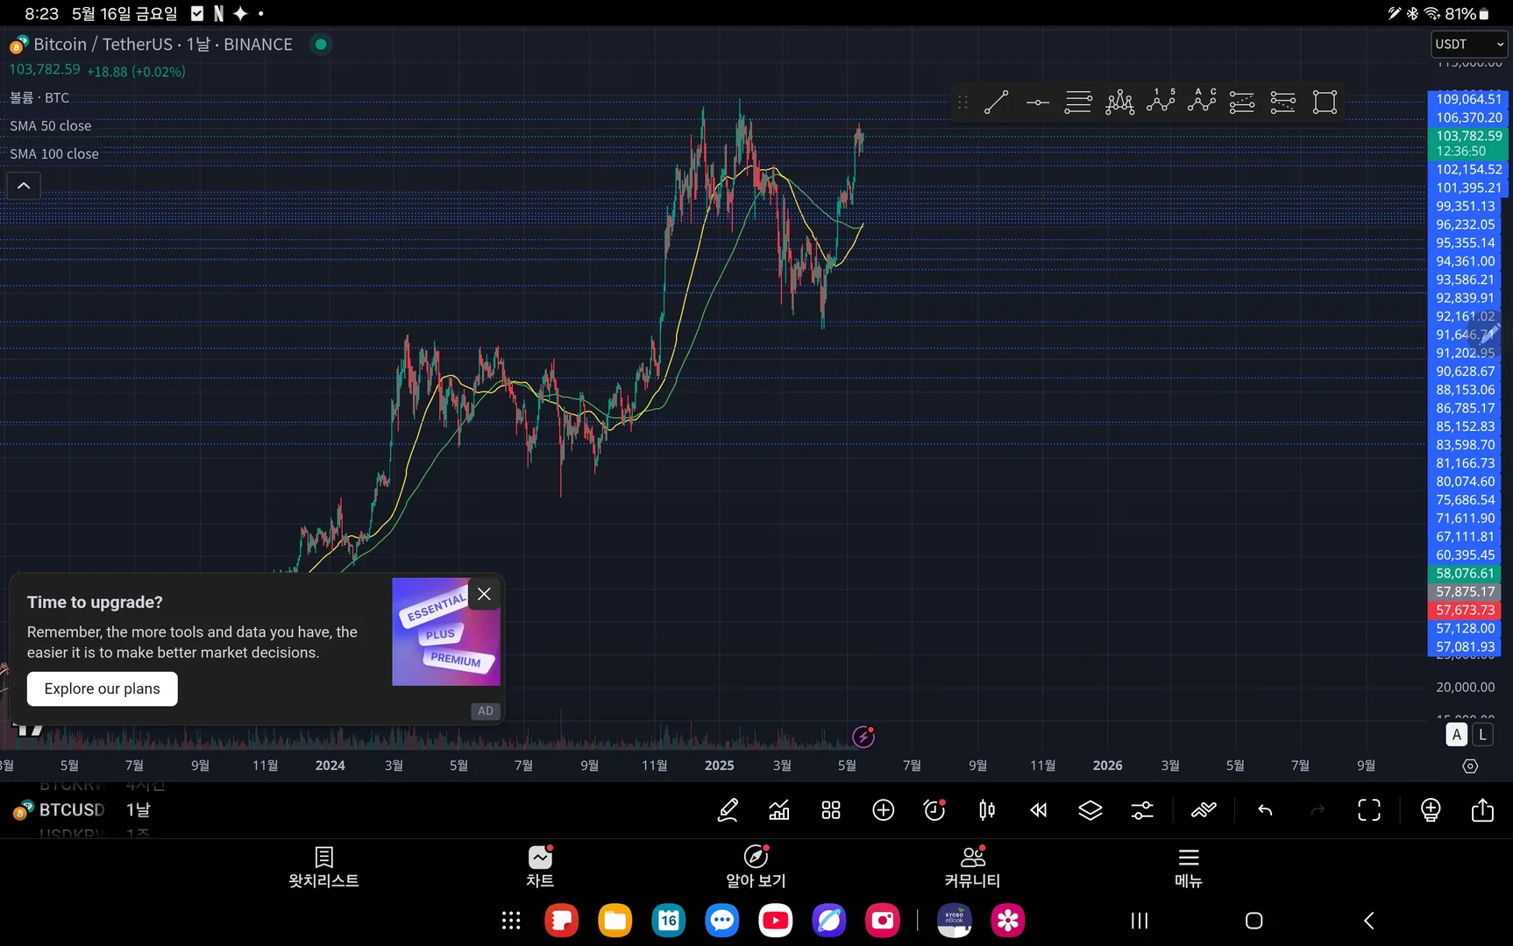Select the trend line drawing tool

point(997,102)
